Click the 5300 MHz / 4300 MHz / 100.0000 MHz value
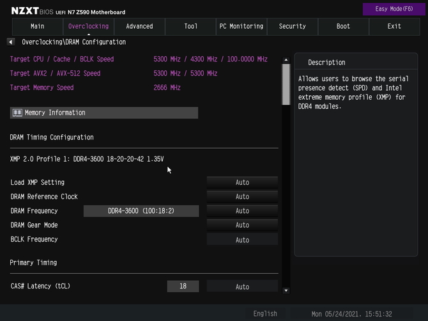The image size is (428, 321). [210, 59]
